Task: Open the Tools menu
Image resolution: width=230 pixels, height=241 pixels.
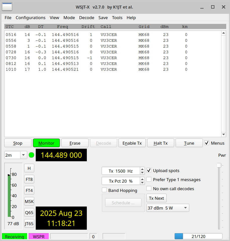Action: tap(117, 18)
